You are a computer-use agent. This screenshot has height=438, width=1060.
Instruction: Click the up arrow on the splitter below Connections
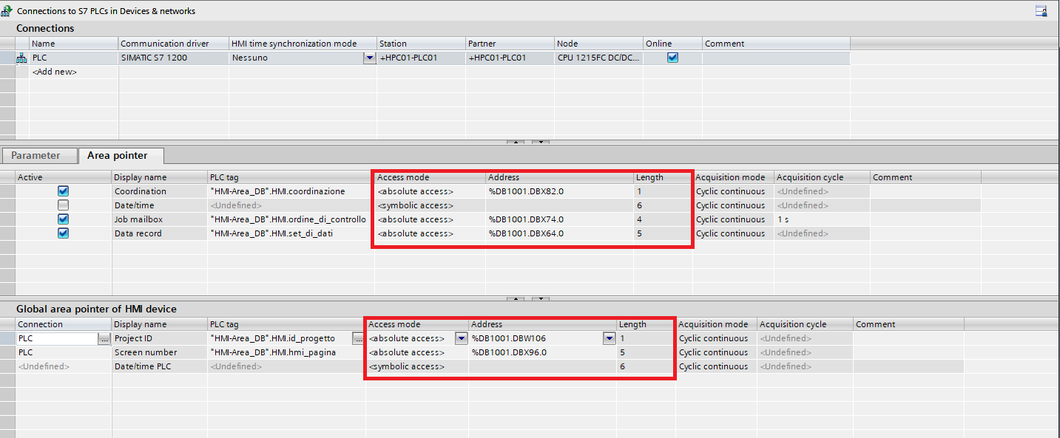[x=515, y=141]
